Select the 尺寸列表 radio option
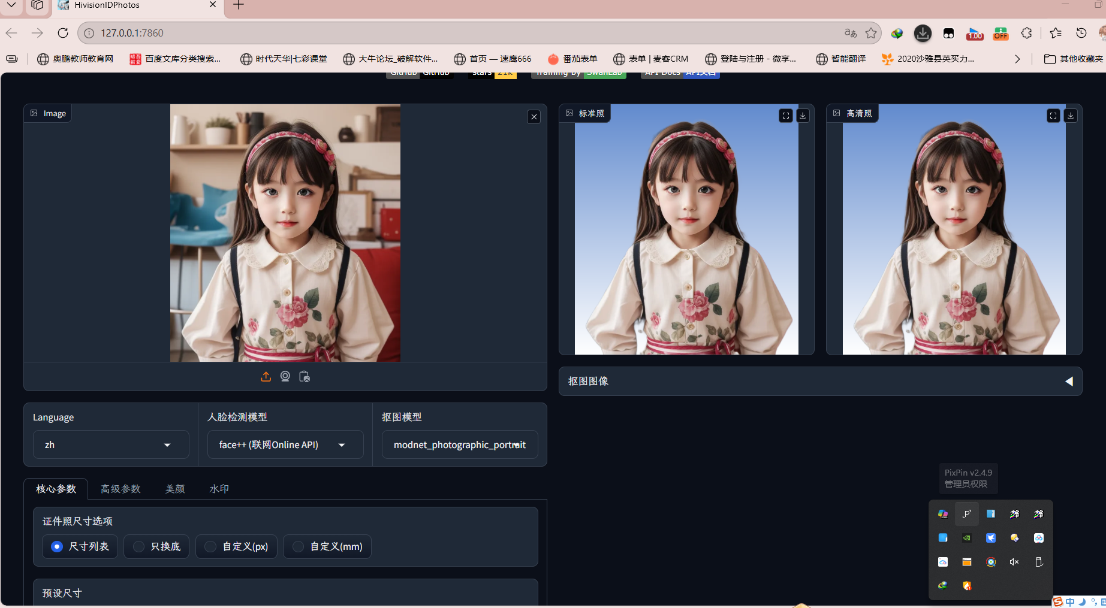This screenshot has height=608, width=1106. point(57,546)
